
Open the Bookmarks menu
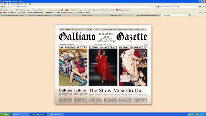(x=20, y=4)
